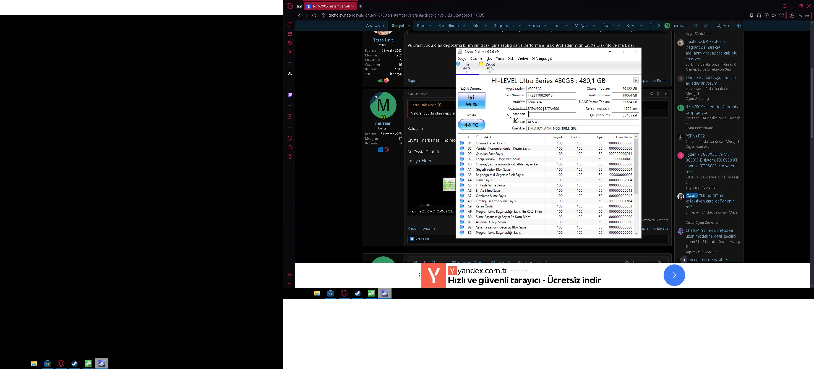Share post #3 via share icon
This screenshot has width=814, height=369.
tap(651, 94)
